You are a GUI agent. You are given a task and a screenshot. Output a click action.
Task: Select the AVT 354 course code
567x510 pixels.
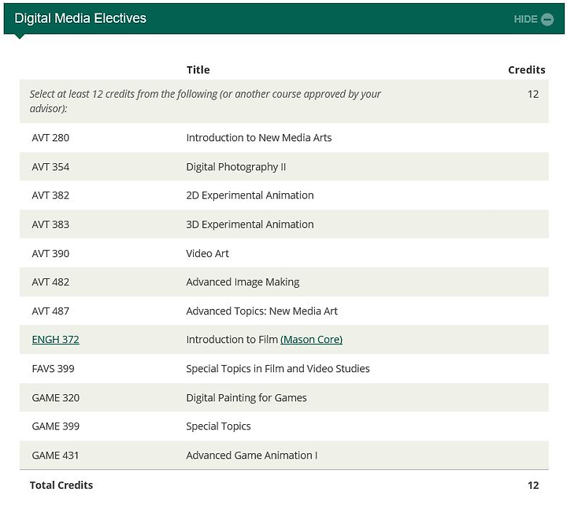click(x=50, y=167)
